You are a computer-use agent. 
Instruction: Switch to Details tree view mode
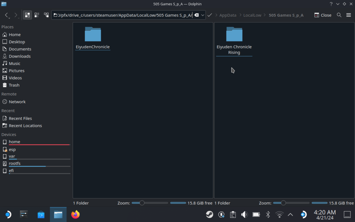click(x=46, y=15)
